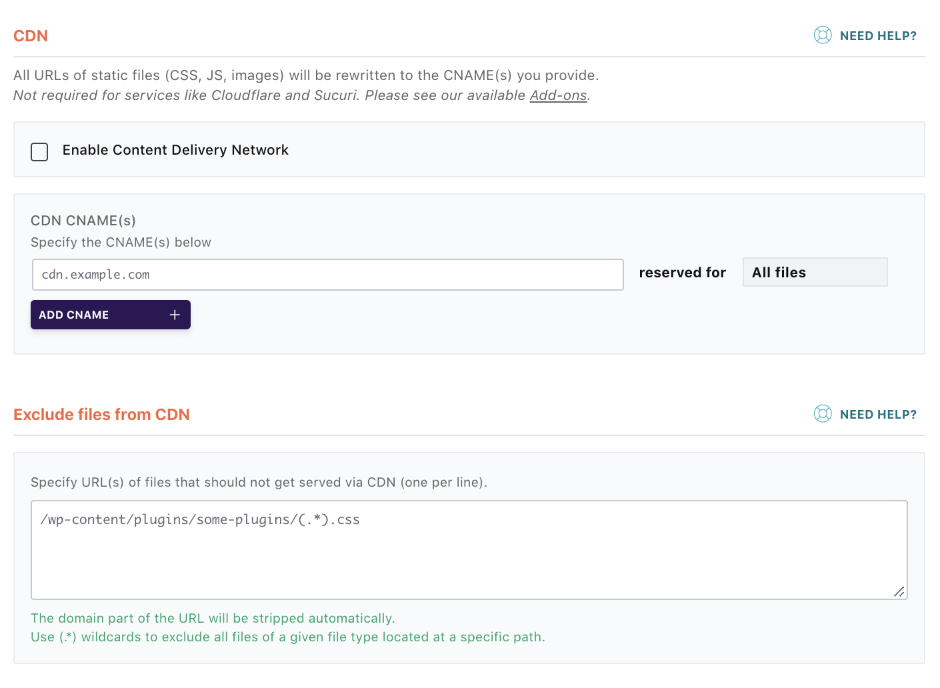Click the resize grip of the exclusion textarea
The height and width of the screenshot is (688, 940).
pos(899,591)
